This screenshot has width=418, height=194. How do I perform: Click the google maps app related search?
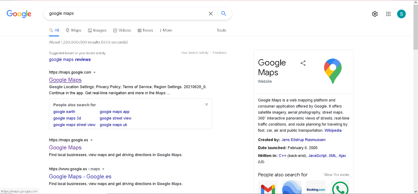point(115,112)
